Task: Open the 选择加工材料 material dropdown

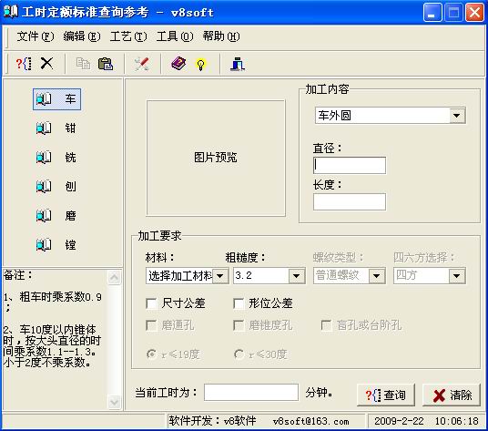Action: tap(220, 275)
